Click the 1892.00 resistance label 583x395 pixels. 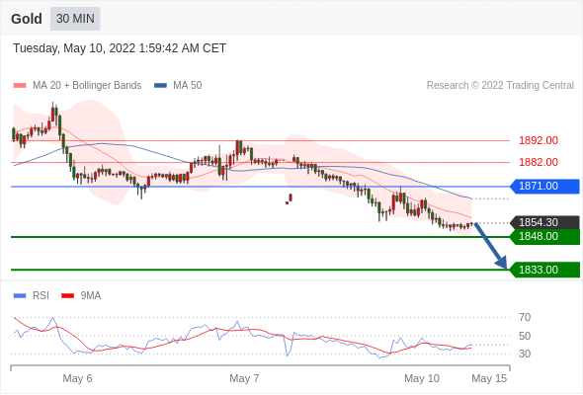(x=539, y=141)
